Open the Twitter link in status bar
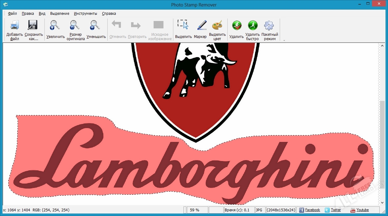The image size is (388, 216). pyautogui.click(x=336, y=210)
